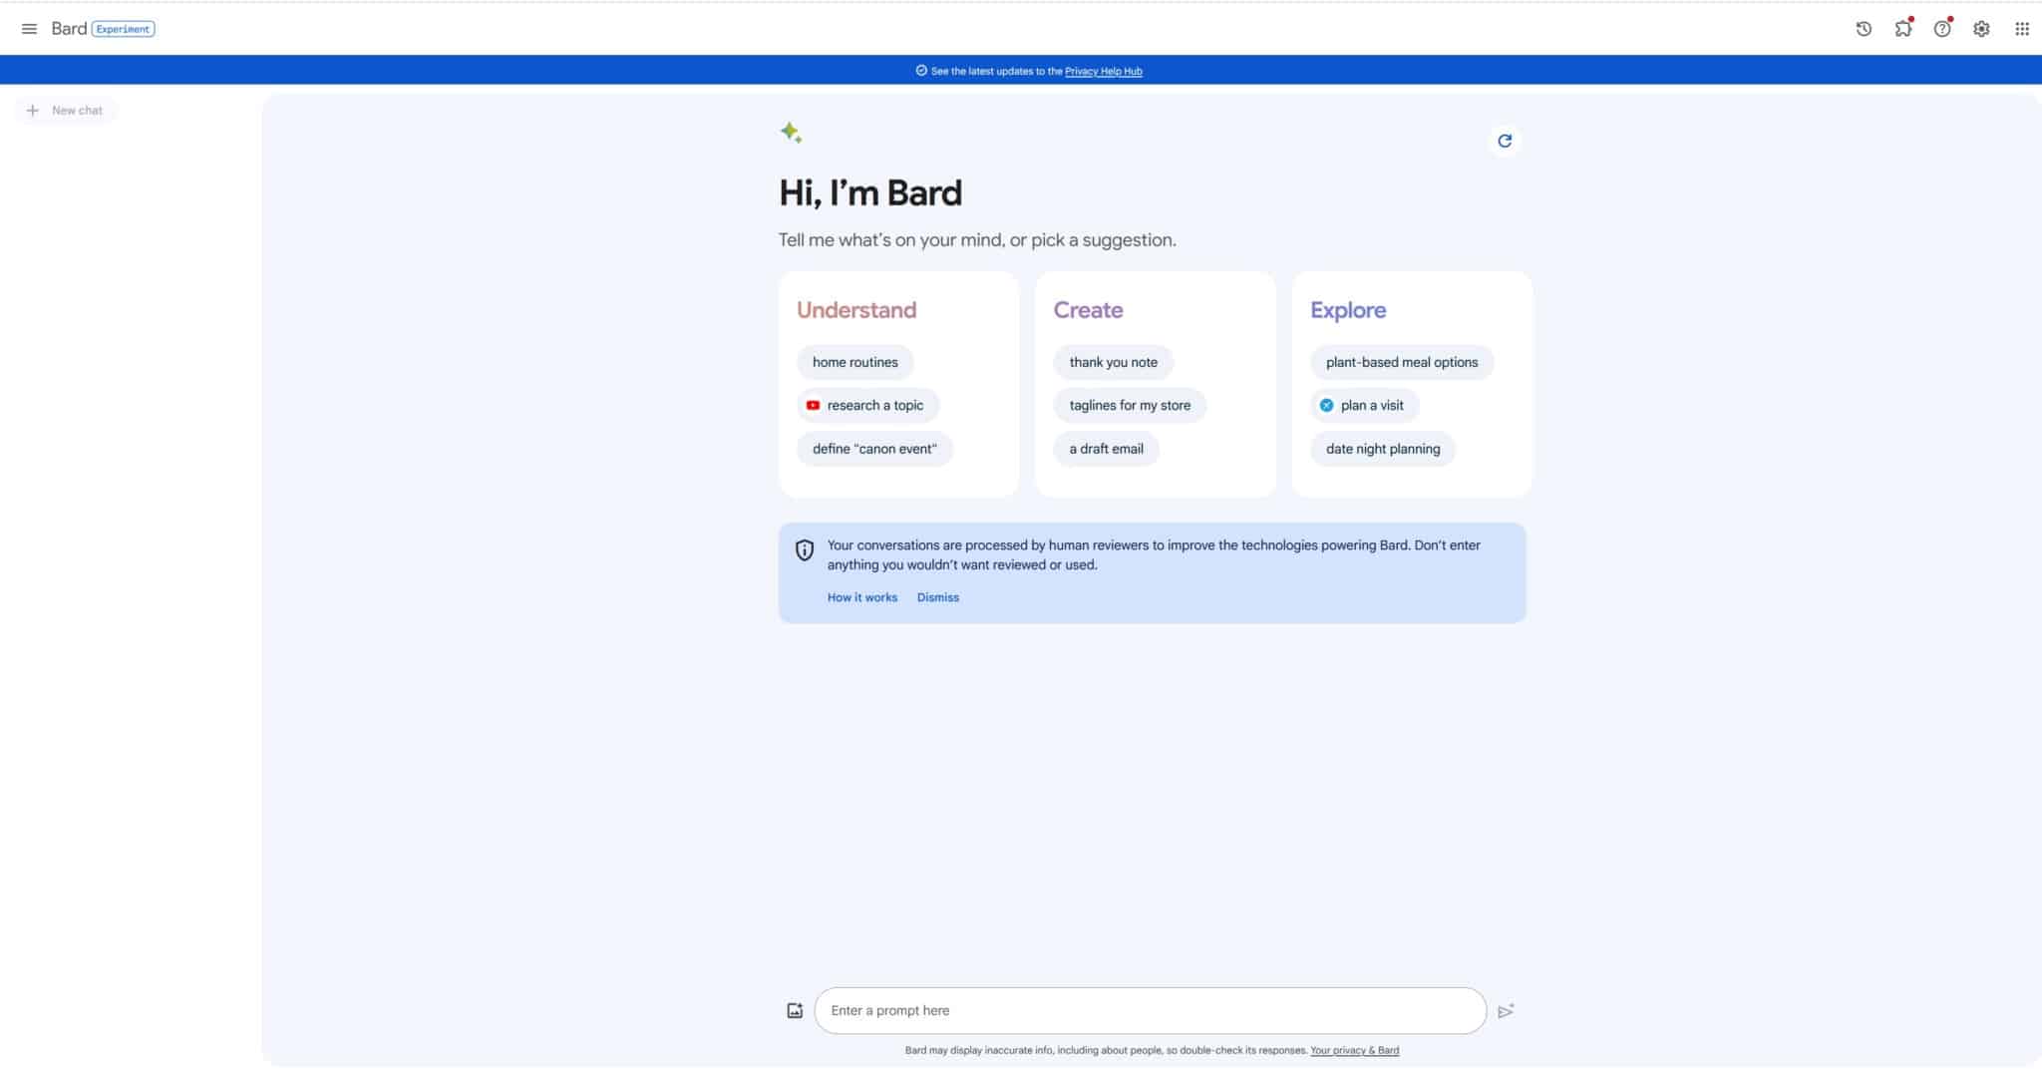The width and height of the screenshot is (2042, 1076).
Task: Select plant-based meal options suggestion
Action: click(1402, 362)
